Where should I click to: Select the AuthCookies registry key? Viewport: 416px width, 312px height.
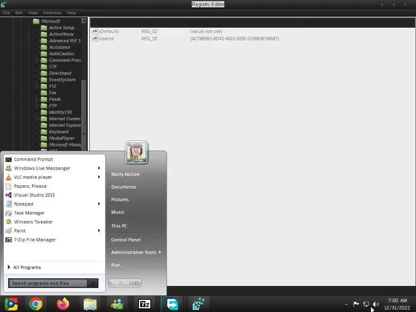tap(62, 54)
